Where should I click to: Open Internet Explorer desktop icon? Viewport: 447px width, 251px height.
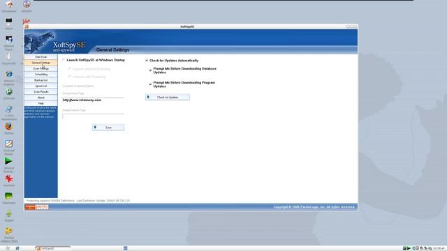pyautogui.click(x=9, y=75)
